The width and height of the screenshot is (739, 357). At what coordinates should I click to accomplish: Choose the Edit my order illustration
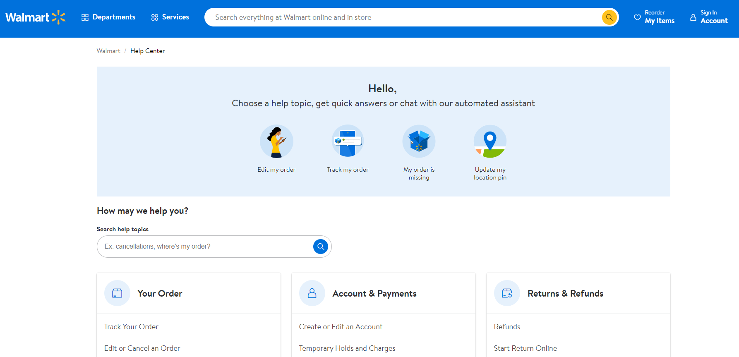(276, 141)
